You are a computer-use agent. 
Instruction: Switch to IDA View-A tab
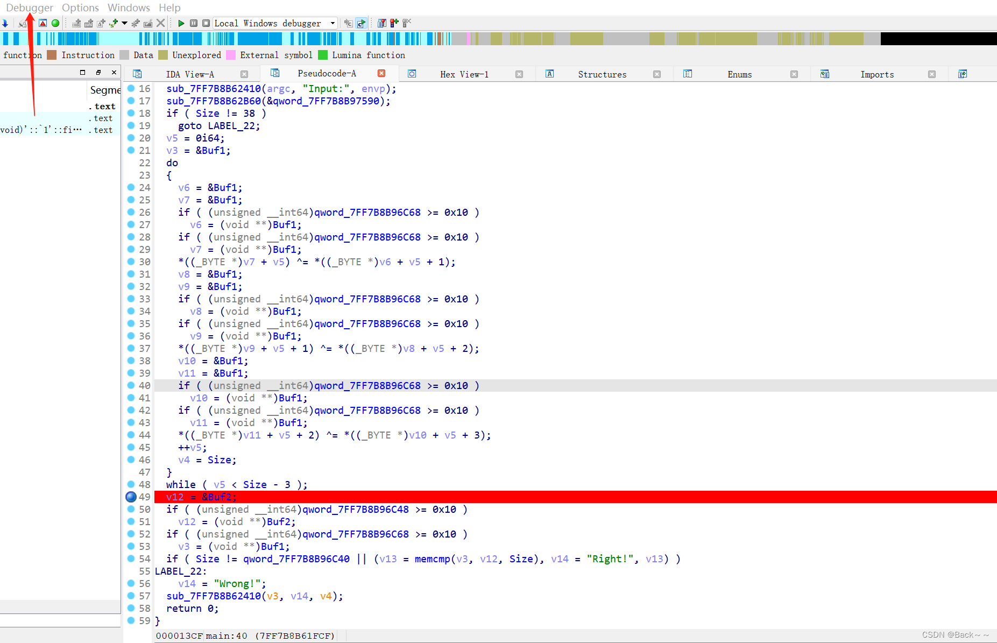pyautogui.click(x=190, y=74)
